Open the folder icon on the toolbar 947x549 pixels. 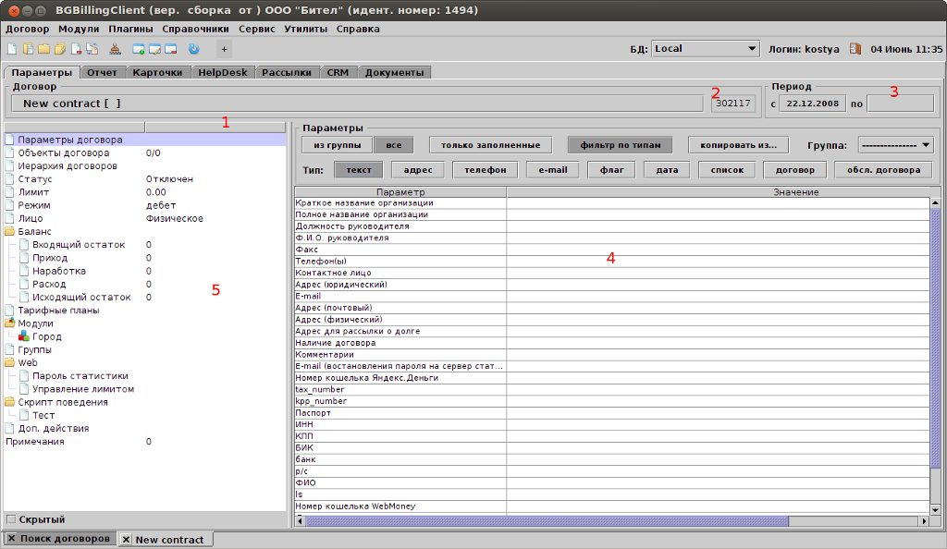click(x=44, y=49)
